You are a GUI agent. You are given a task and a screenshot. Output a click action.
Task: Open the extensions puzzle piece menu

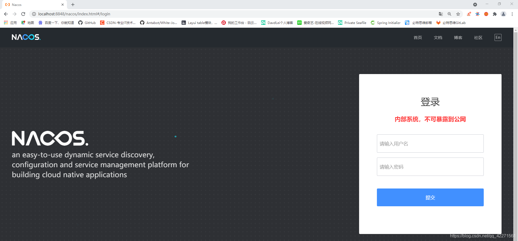tap(495, 14)
